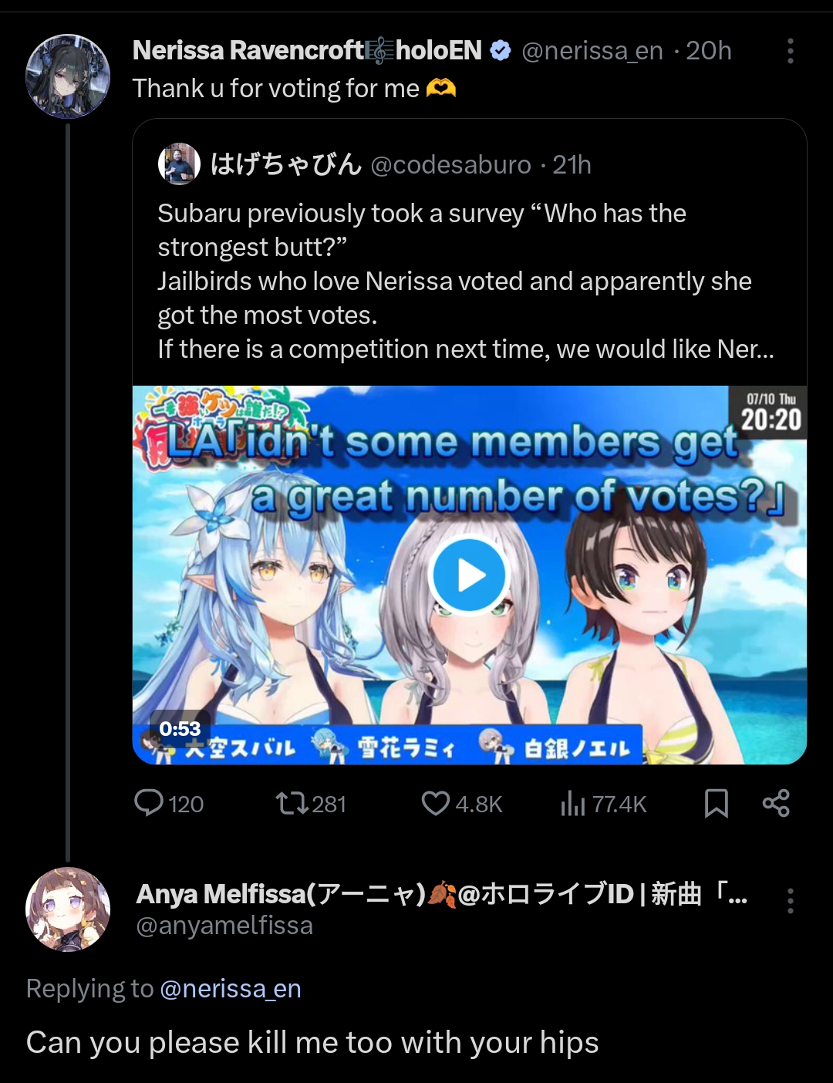Click the reply icon with 120 comments

pyautogui.click(x=149, y=803)
